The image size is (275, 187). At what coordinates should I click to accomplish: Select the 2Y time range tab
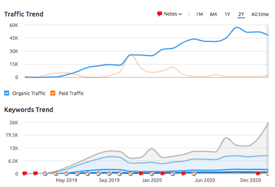[241, 14]
